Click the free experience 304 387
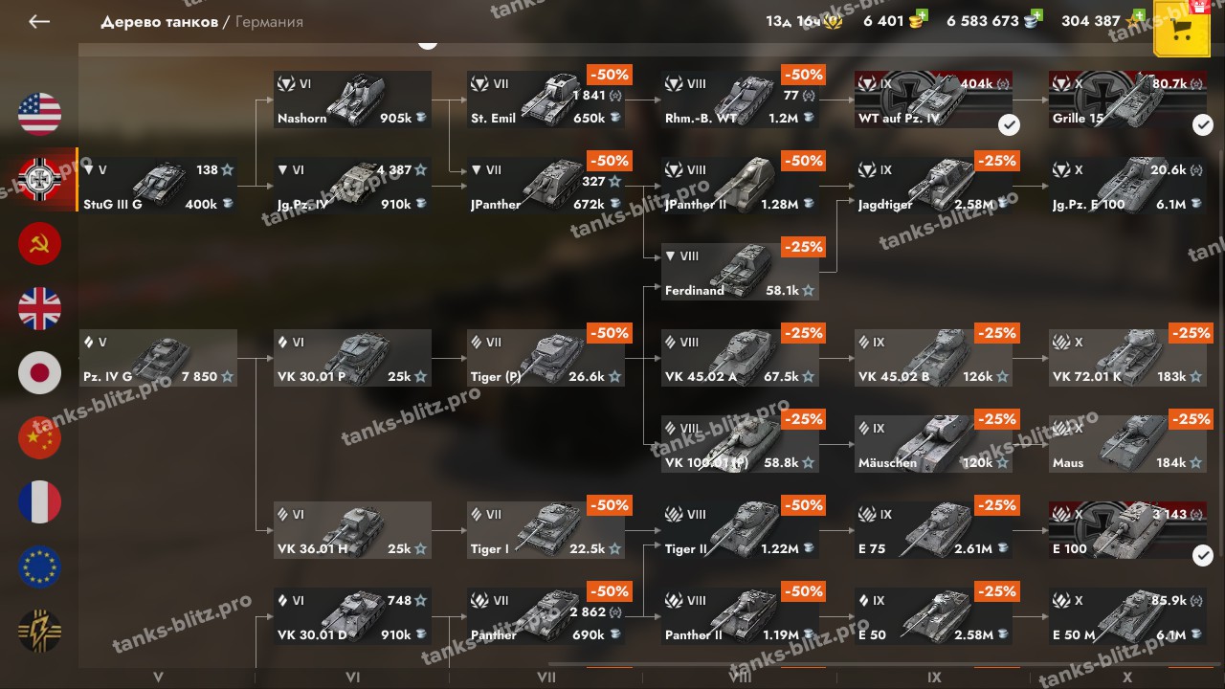Screen dimensions: 1225x689 pyautogui.click(x=1101, y=20)
